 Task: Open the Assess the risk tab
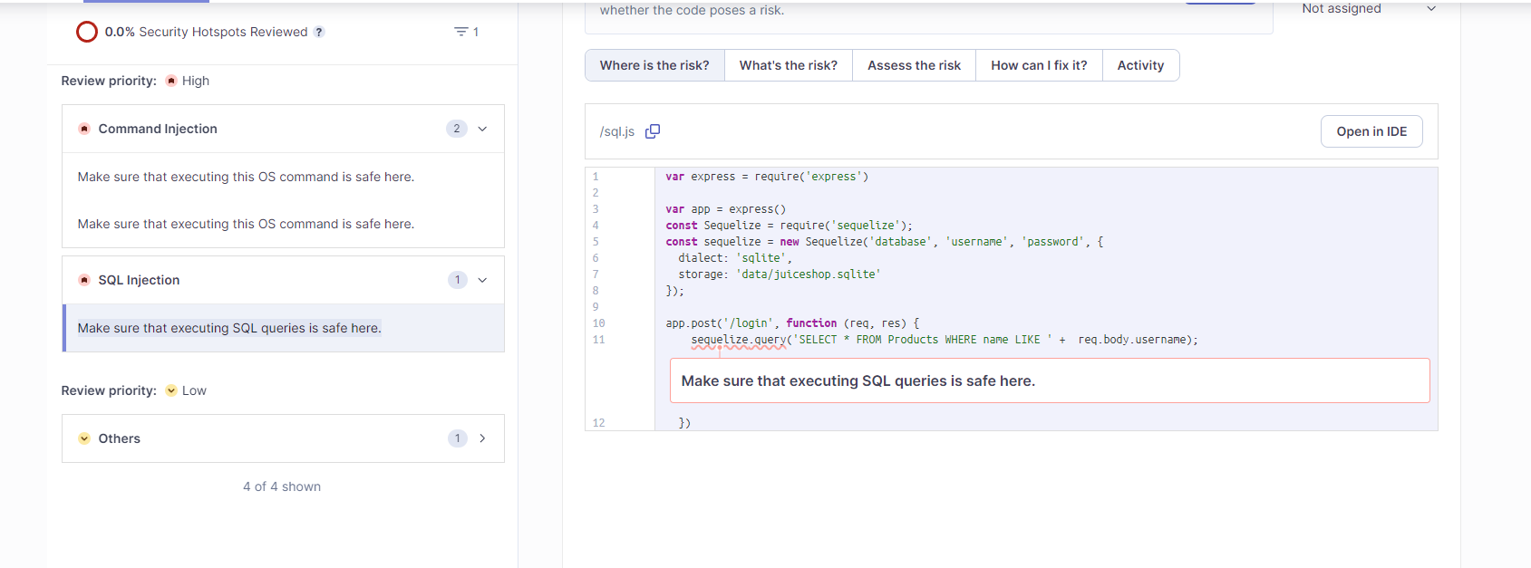click(914, 65)
